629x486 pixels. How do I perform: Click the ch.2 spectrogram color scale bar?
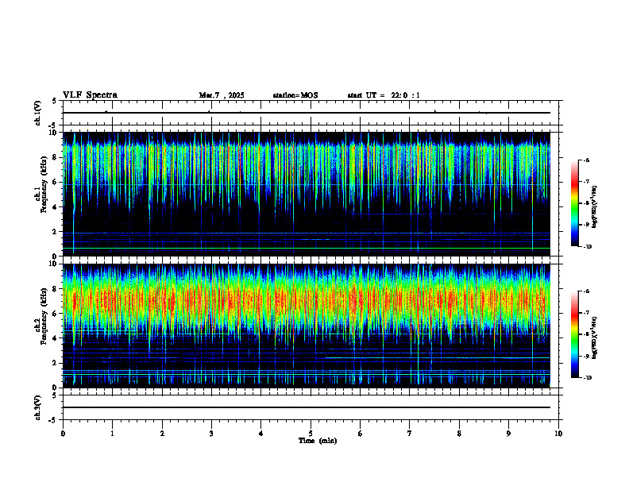(575, 334)
